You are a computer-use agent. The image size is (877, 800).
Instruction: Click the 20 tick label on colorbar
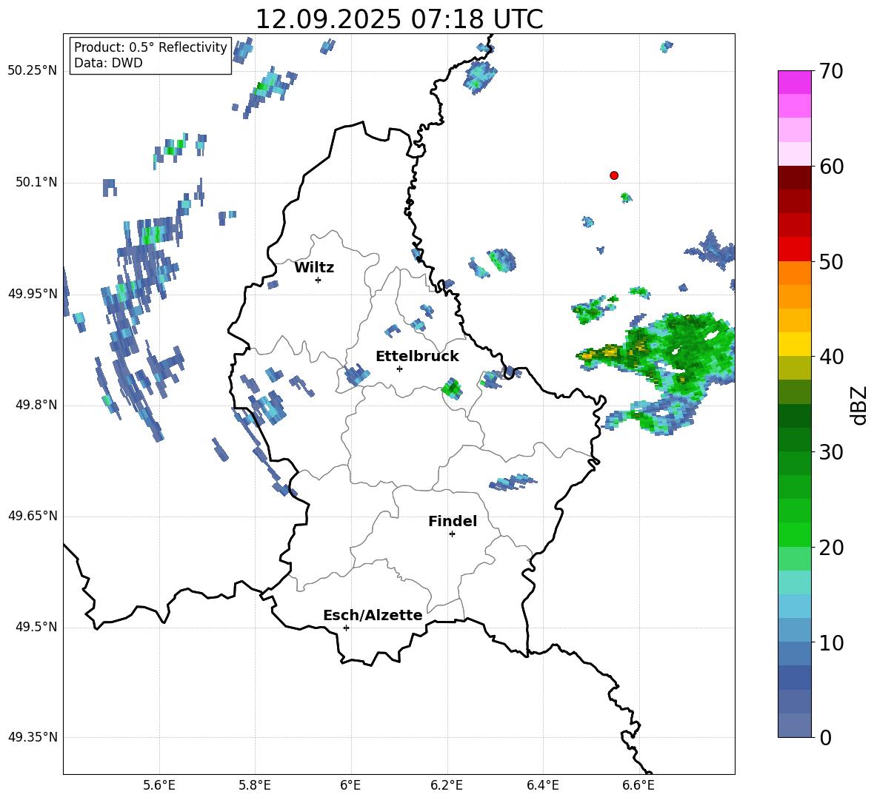click(x=831, y=547)
